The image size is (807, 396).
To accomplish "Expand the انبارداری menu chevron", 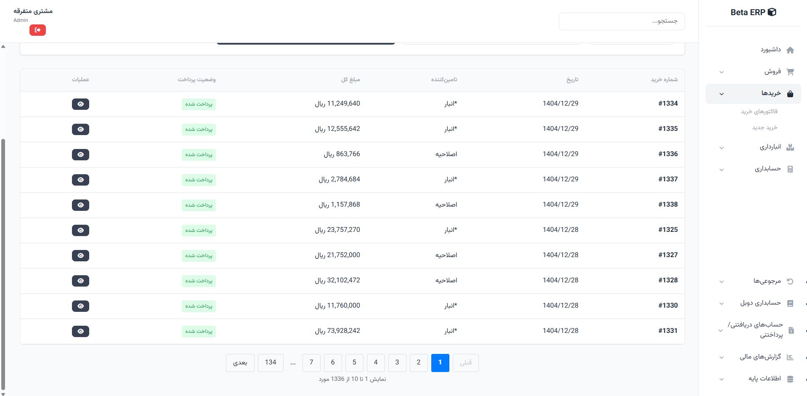I will [x=722, y=148].
